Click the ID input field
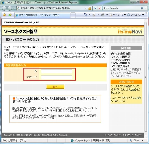 click(57, 71)
